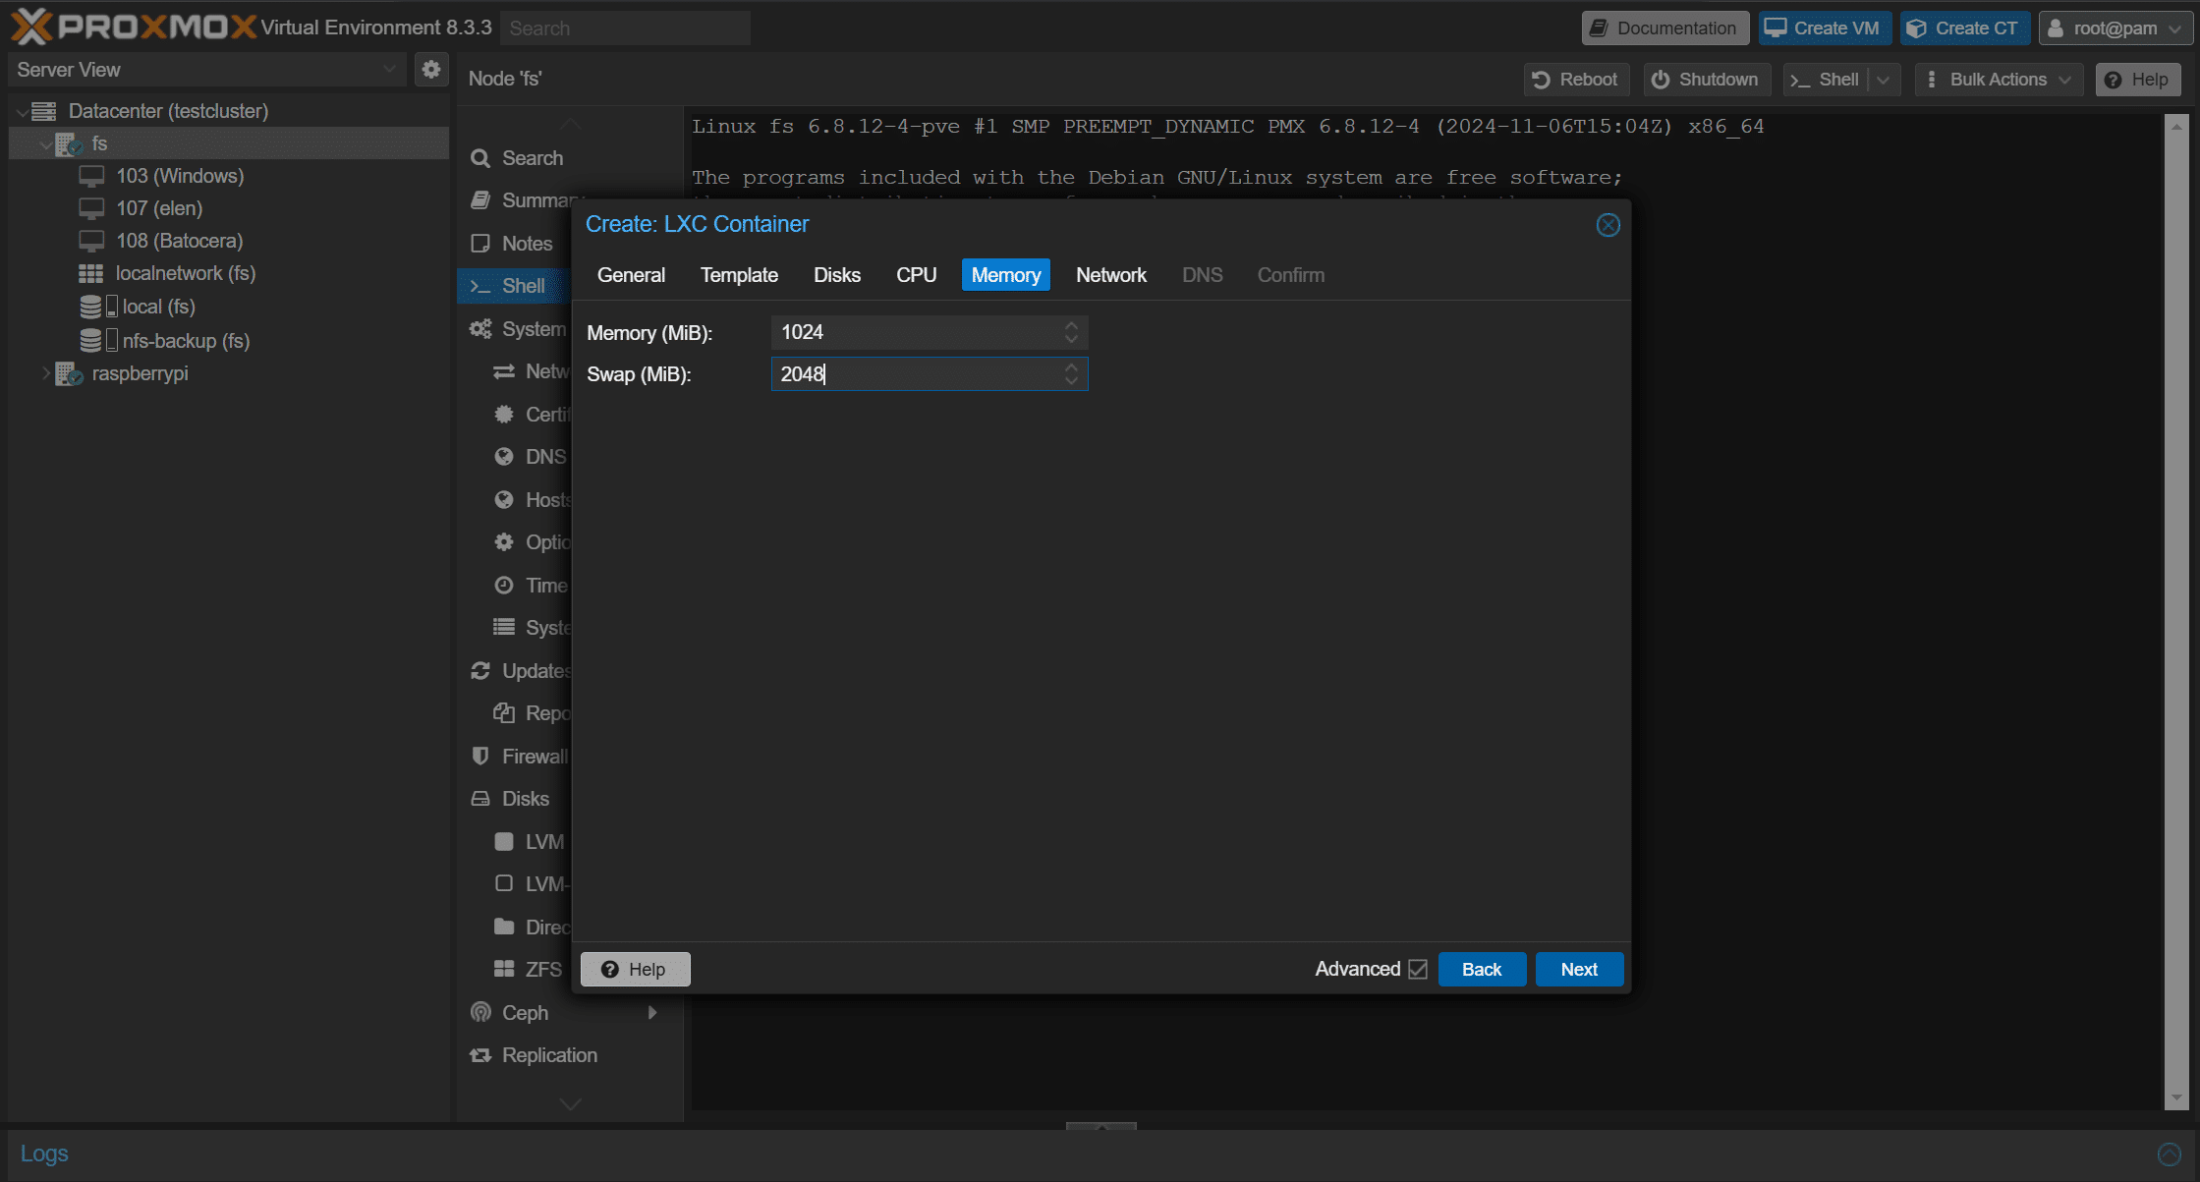
Task: Click the Next button
Action: 1579,970
